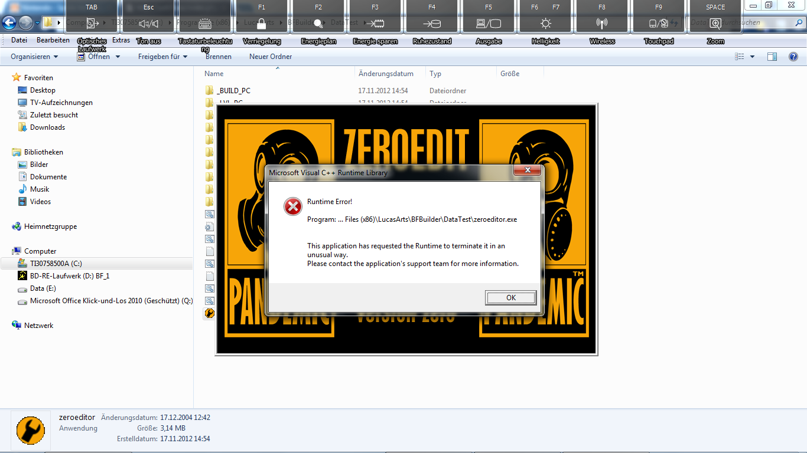The width and height of the screenshot is (807, 453).
Task: Toggle the preview pane icon
Action: coord(772,57)
